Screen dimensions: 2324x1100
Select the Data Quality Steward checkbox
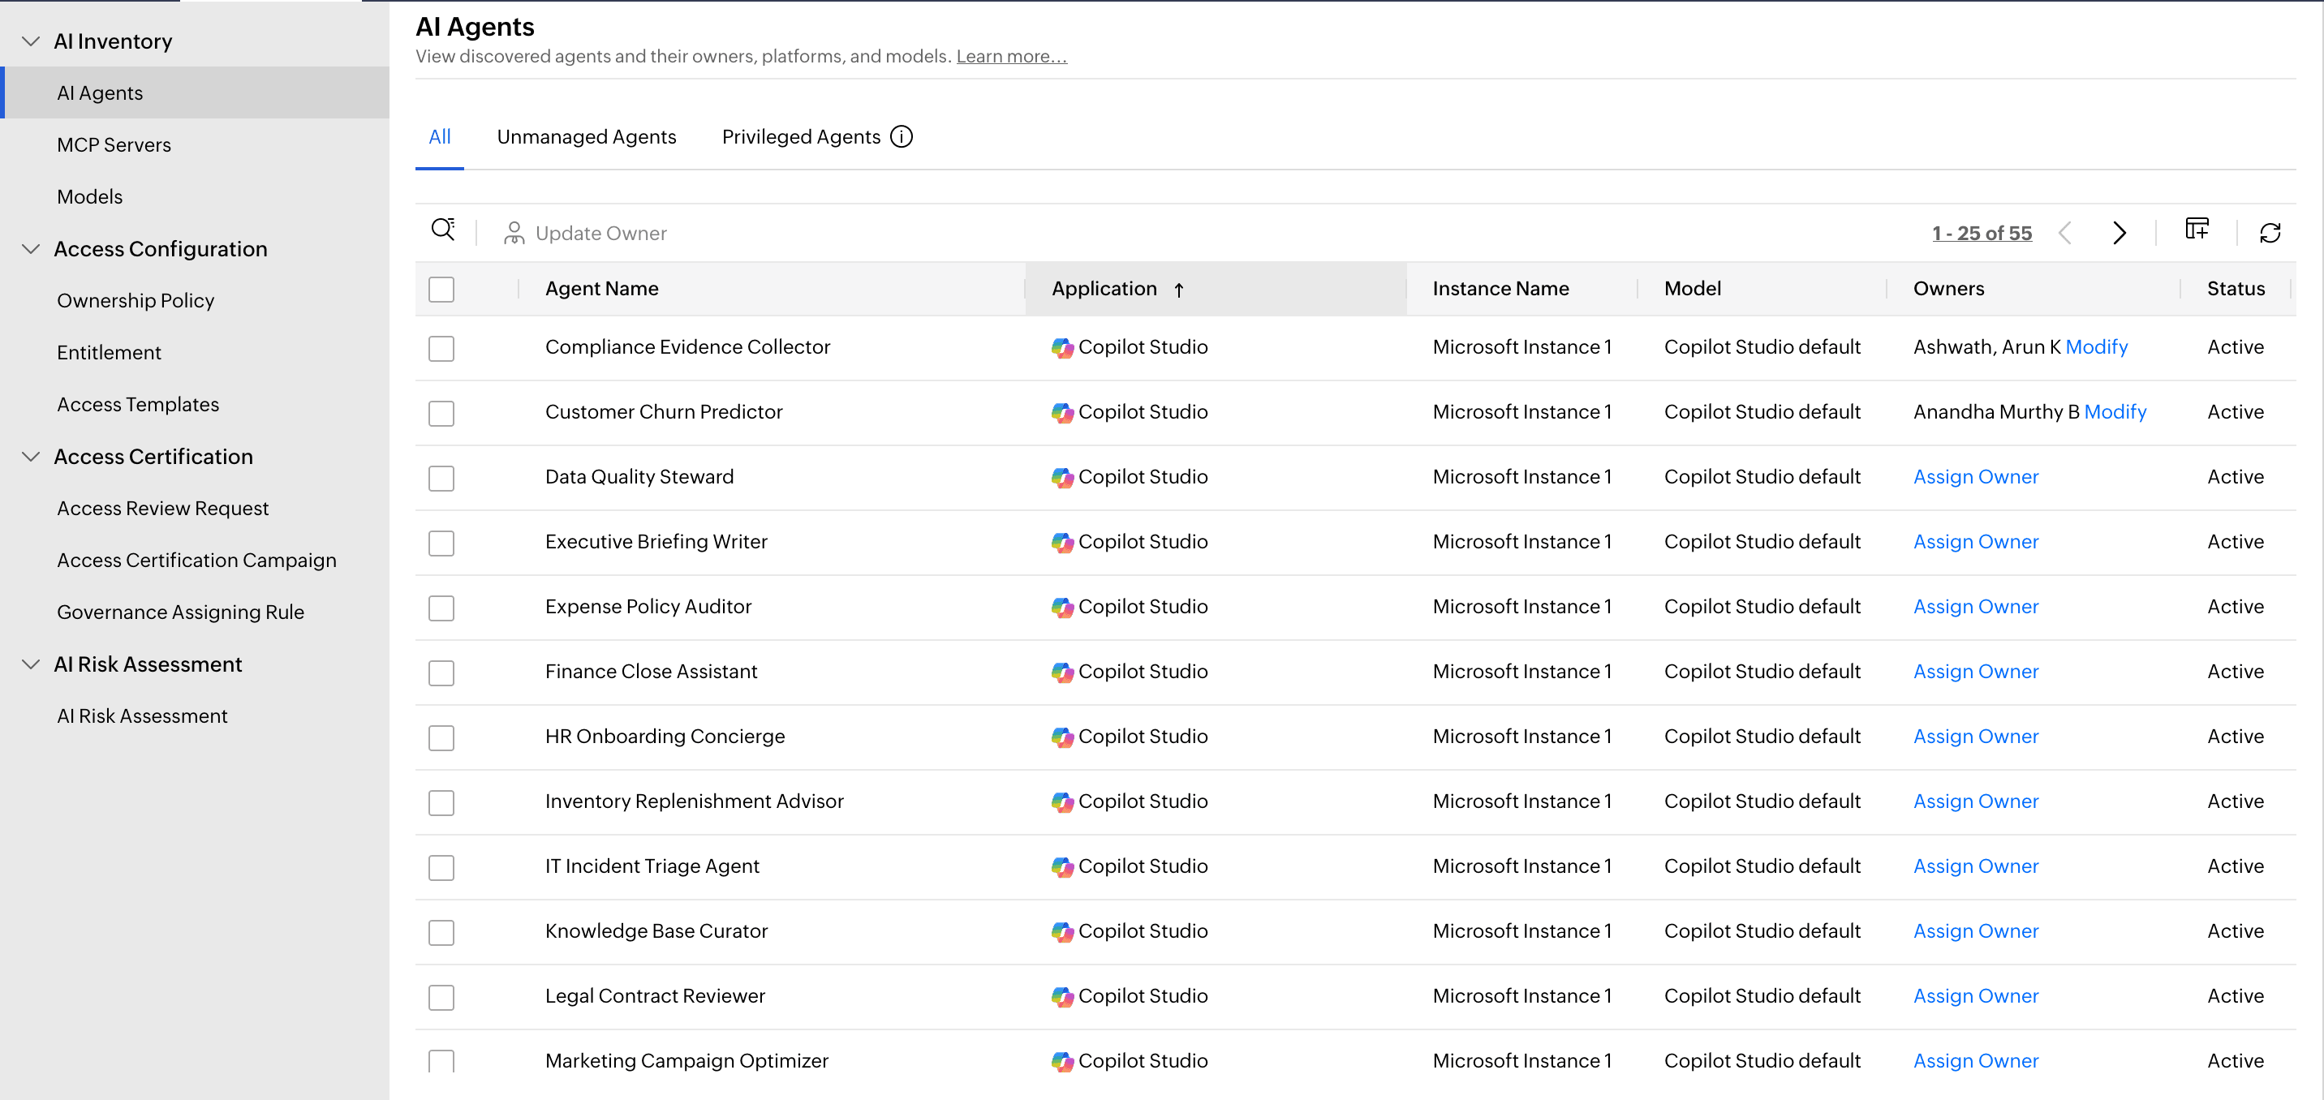pos(441,478)
